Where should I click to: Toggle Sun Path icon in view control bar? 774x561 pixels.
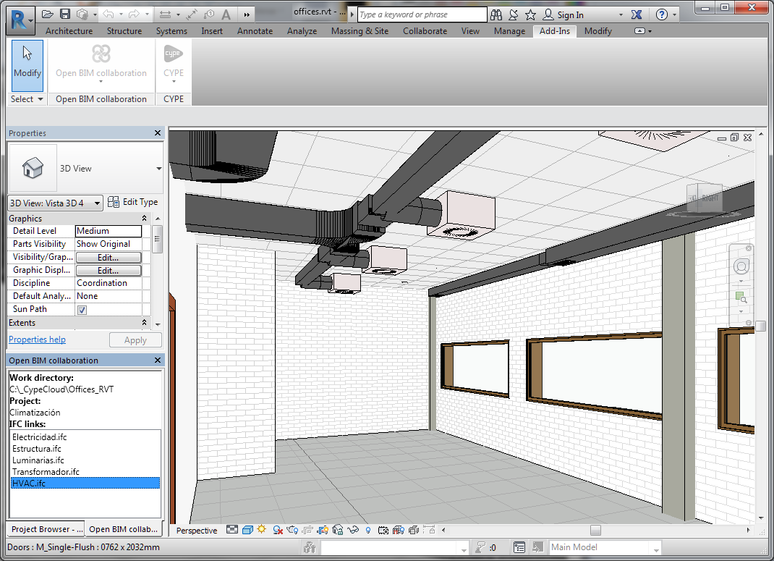(261, 531)
